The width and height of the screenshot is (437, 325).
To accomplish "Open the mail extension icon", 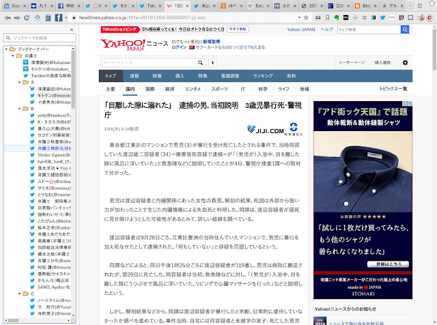I will click(318, 18).
